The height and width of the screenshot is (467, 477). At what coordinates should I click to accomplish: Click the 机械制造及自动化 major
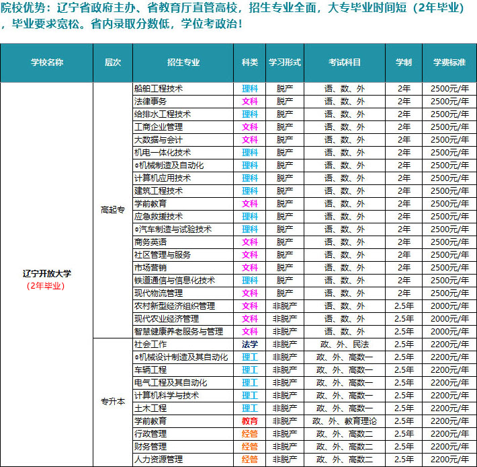click(169, 166)
